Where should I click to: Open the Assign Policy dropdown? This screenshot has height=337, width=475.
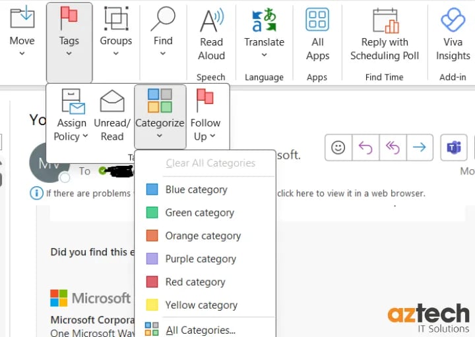[71, 115]
